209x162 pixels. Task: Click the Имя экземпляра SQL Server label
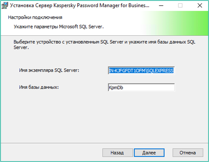[49, 70]
